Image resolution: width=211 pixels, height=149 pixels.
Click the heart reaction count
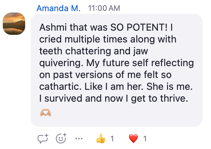pos(145,139)
